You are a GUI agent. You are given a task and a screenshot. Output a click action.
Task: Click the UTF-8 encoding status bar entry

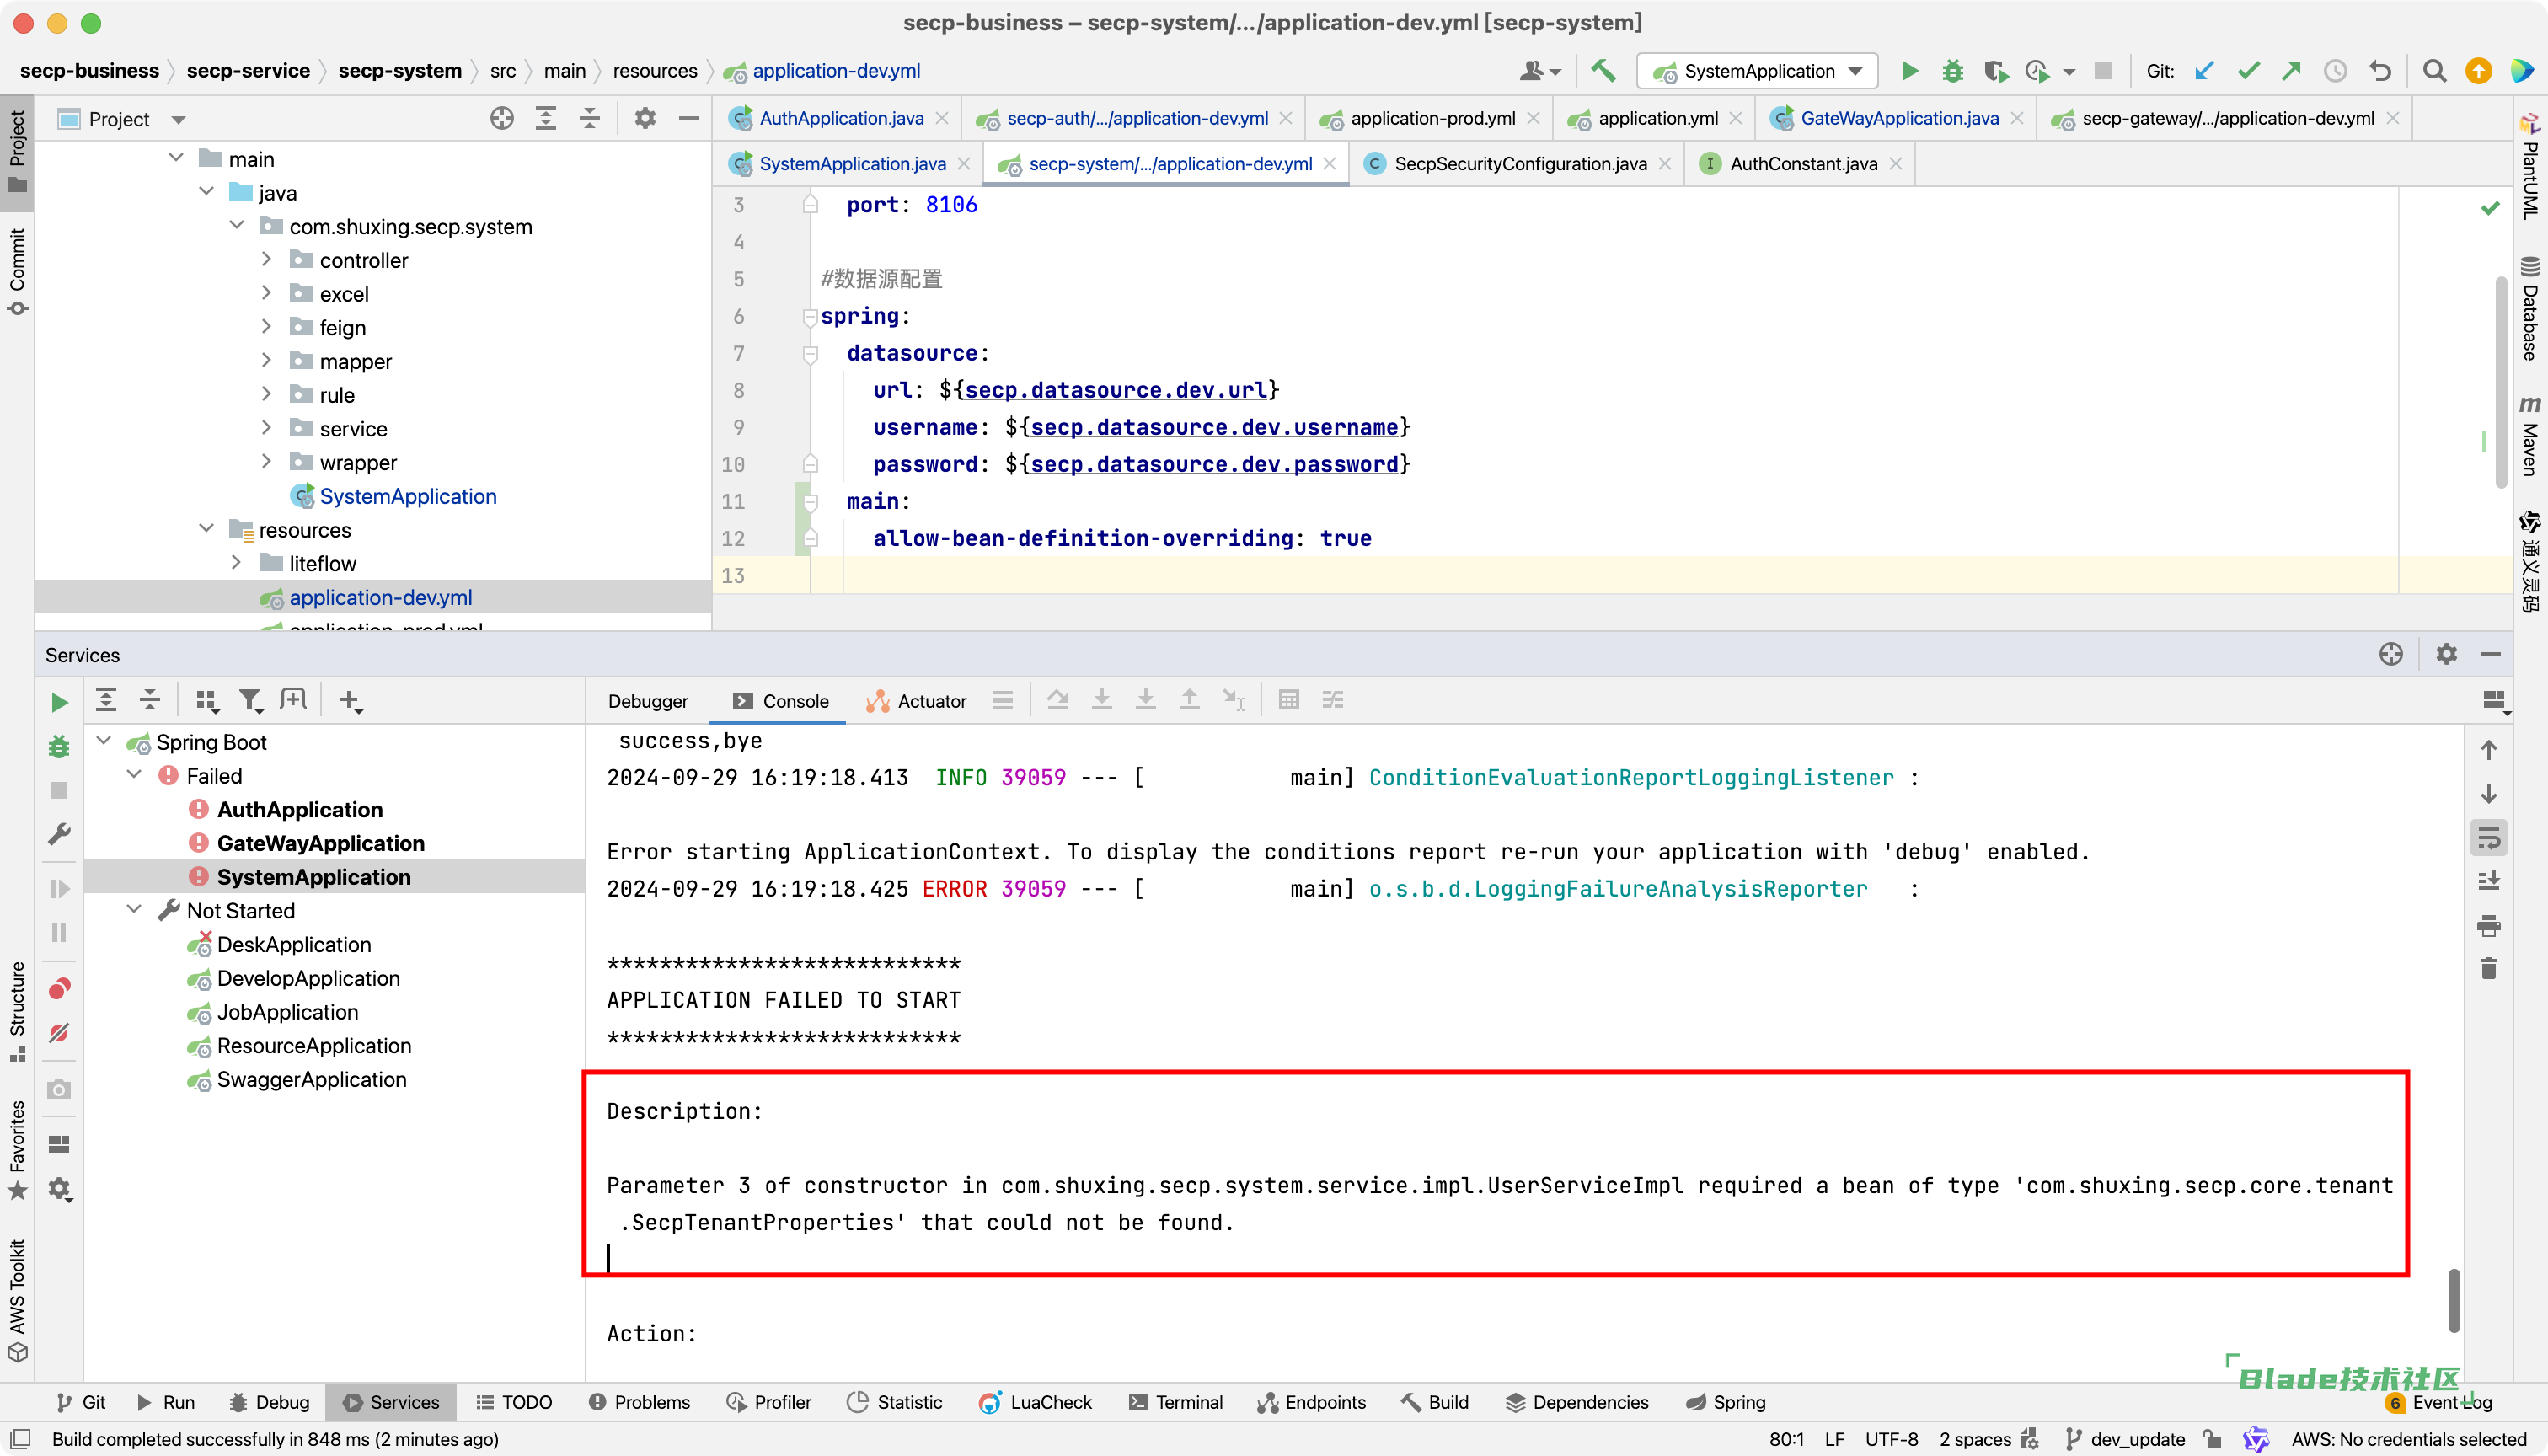(x=1891, y=1439)
